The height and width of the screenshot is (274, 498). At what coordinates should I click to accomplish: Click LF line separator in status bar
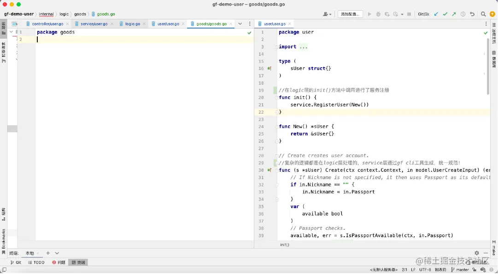[413, 269]
